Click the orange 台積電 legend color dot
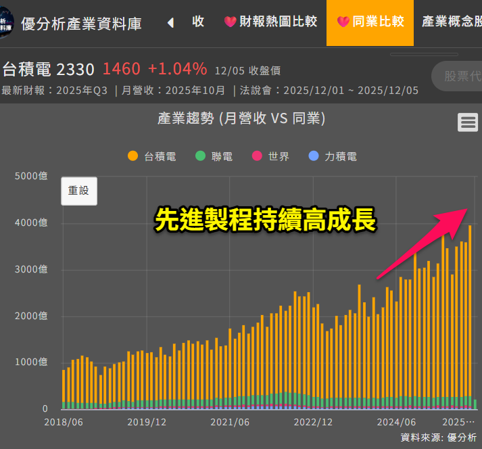482x449 pixels. point(133,156)
